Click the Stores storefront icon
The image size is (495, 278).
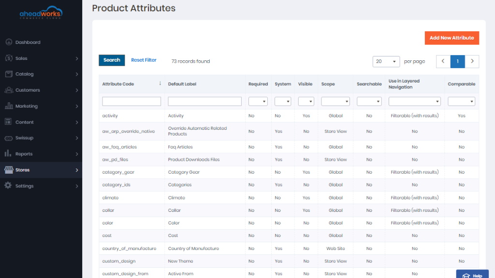[9, 170]
